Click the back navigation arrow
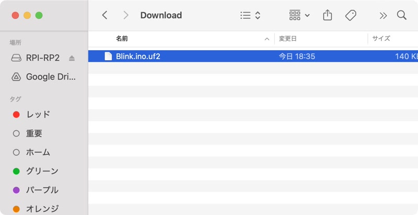418x215 pixels. [x=104, y=15]
